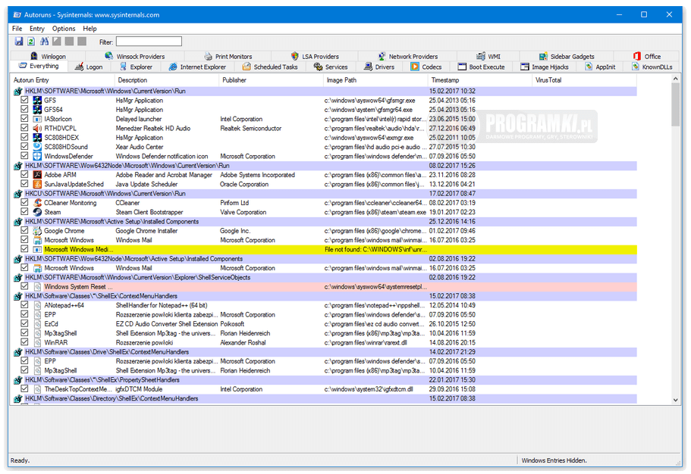Sort by VirusTotal column header
The height and width of the screenshot is (474, 691).
(584, 80)
